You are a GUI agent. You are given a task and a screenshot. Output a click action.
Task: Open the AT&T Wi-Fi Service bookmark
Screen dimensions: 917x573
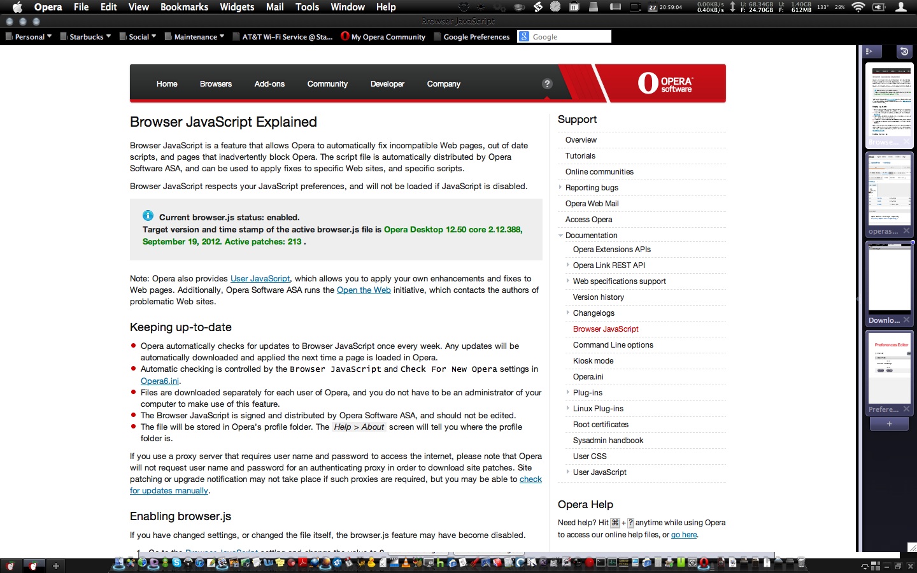283,37
